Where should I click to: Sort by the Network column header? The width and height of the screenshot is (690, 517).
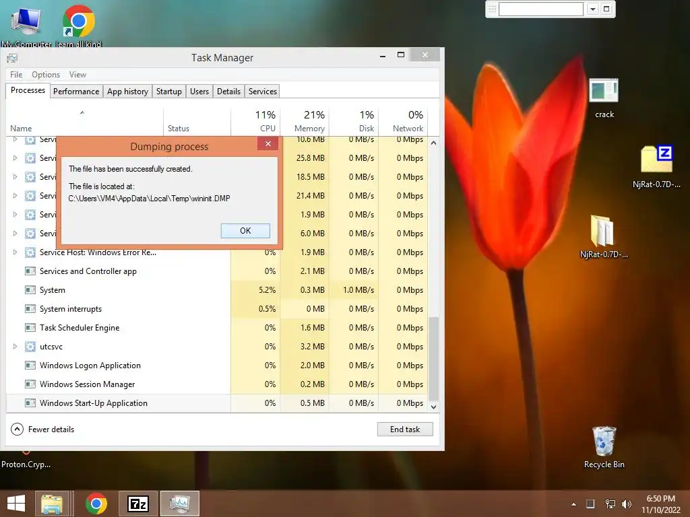tap(403, 121)
